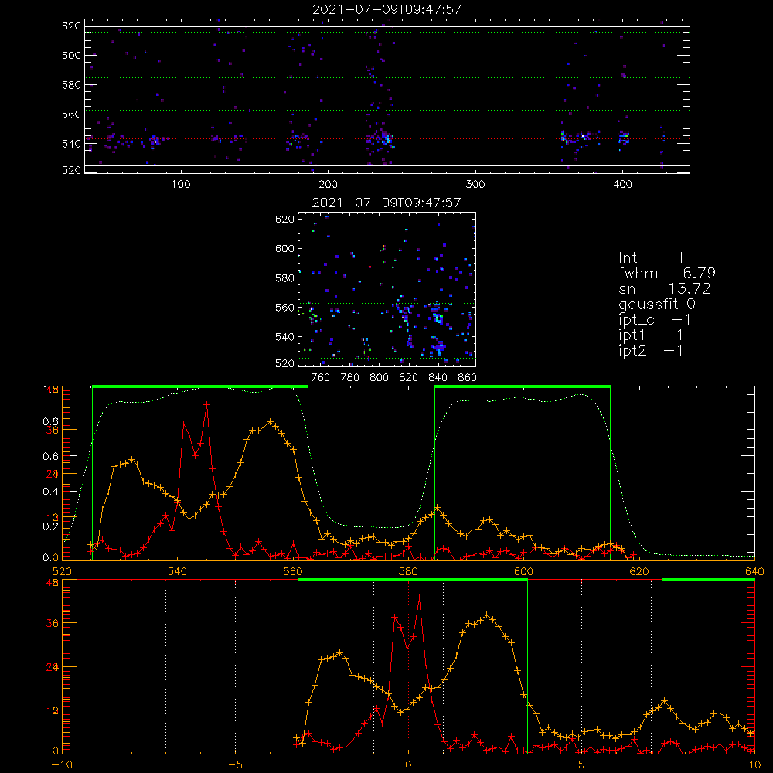Click y-axis label 580 of the top panel
This screenshot has width=773, height=773.
[71, 85]
